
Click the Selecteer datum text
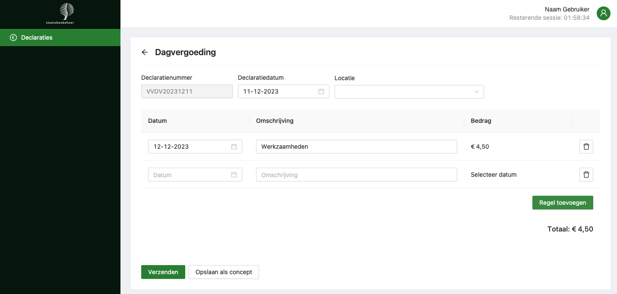point(494,175)
